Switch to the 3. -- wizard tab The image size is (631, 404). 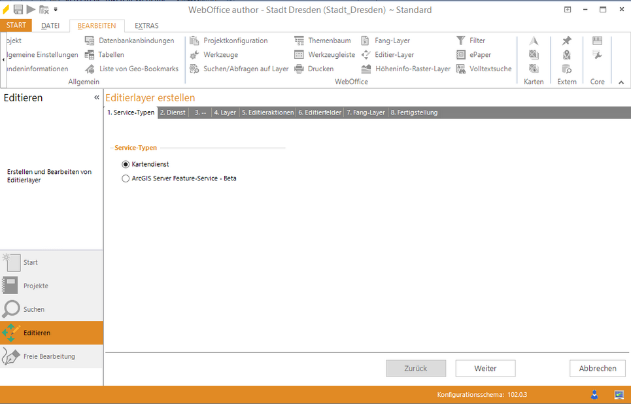200,112
